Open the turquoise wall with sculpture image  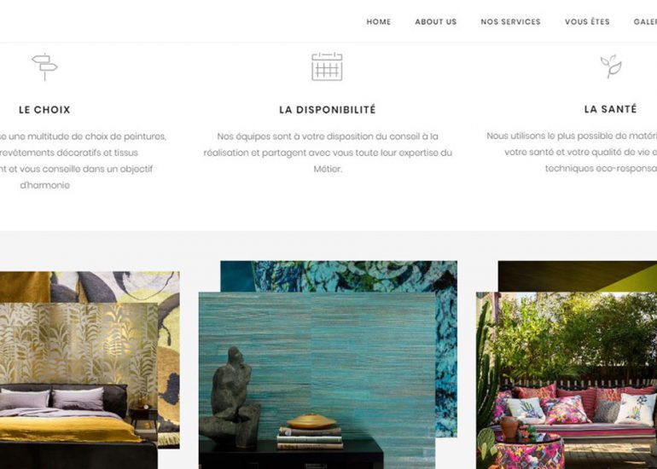pos(317,380)
